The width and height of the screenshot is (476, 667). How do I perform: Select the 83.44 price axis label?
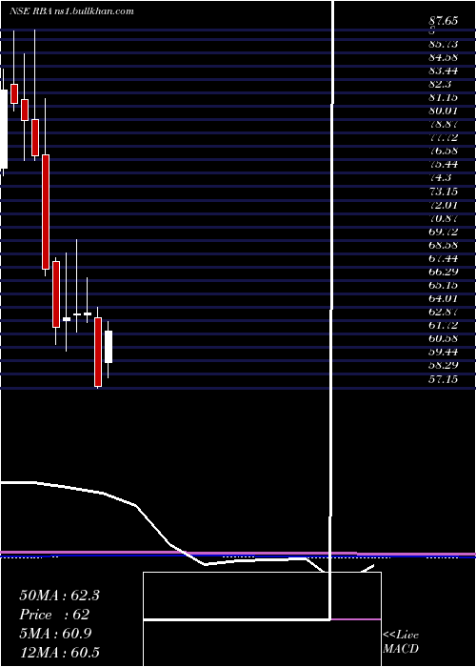pyautogui.click(x=444, y=71)
